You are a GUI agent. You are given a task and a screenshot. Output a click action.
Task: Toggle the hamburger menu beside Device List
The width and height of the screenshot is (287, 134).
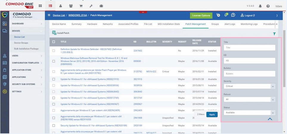49,15
